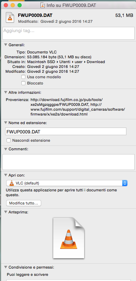Collapse the Generali section triangle

(6, 44)
